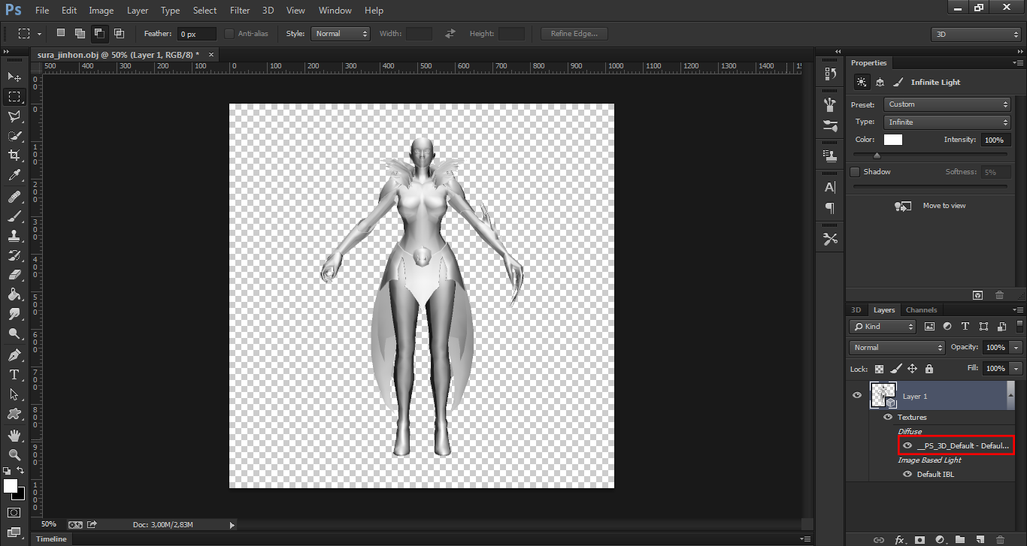
Task: Switch to the 3D panel tab
Action: coord(856,310)
